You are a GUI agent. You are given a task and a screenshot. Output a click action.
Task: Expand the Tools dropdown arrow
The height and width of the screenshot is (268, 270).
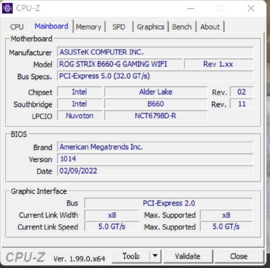155,256
